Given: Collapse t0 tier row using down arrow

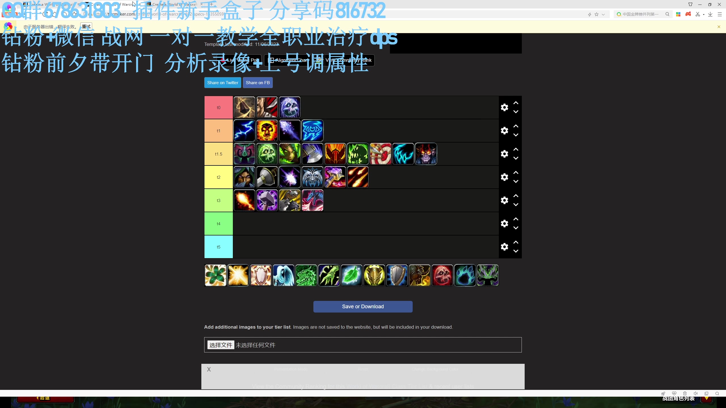Looking at the screenshot, I should click(516, 112).
